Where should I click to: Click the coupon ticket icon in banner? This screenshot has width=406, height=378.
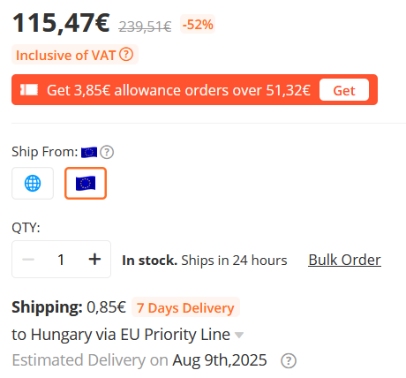coord(29,90)
